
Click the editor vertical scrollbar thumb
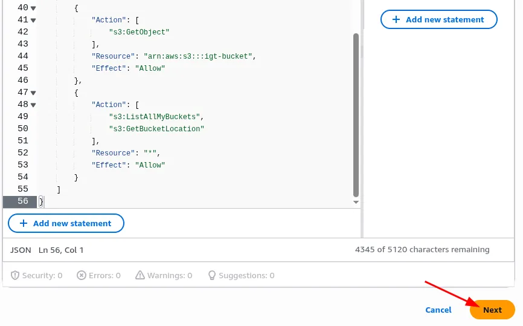pyautogui.click(x=356, y=115)
